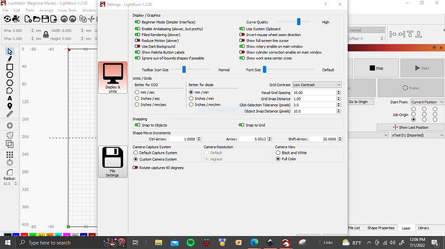Step the Shift-Arrow increment spinner

340,139
